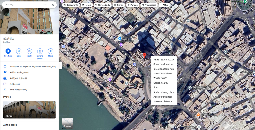This screenshot has width=255, height=130.
Task: Click the Raaheed St label on the map
Action: click(93, 29)
